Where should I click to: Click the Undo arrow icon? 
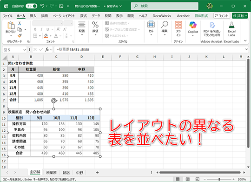tap(42, 6)
